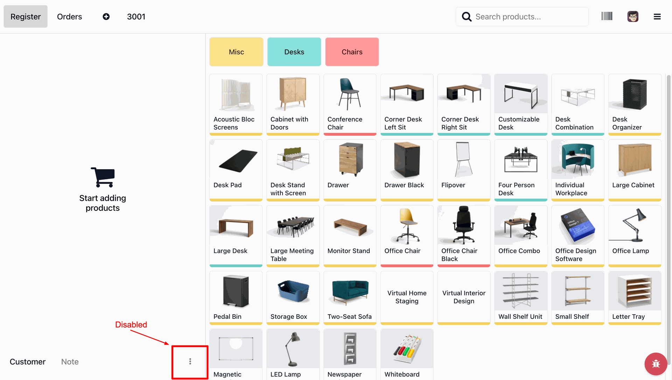
Task: Open the Note button
Action: [70, 361]
